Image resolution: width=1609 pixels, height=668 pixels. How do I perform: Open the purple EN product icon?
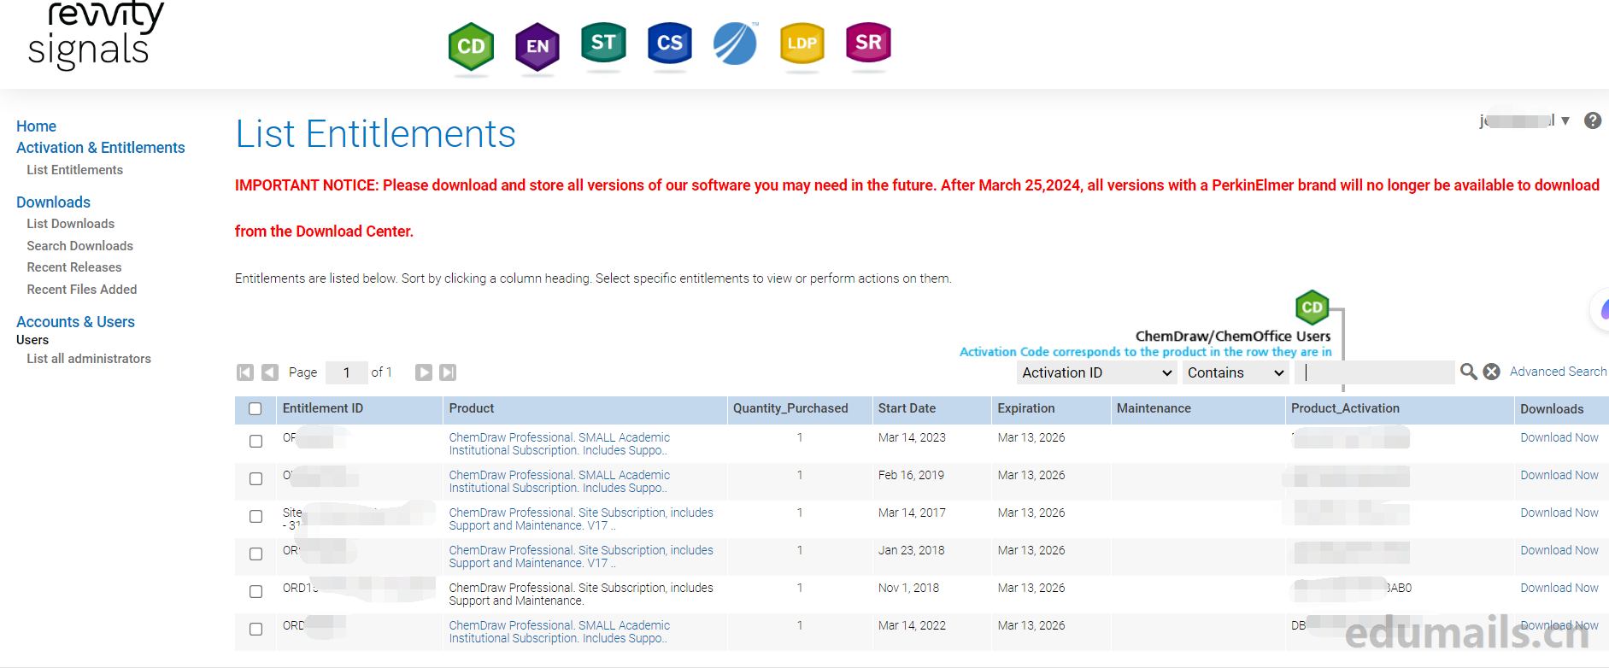[x=537, y=46]
